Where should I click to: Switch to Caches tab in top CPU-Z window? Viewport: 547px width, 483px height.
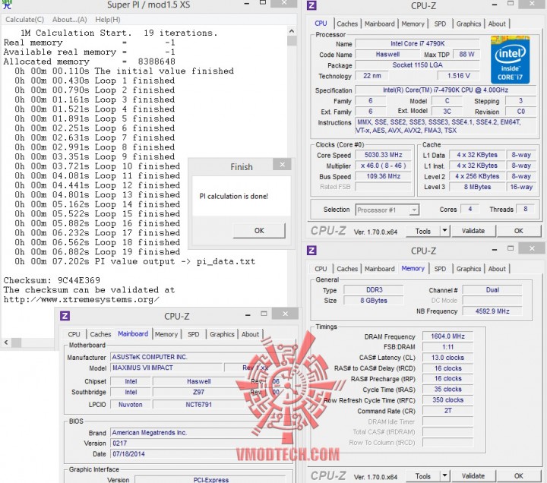click(x=347, y=24)
